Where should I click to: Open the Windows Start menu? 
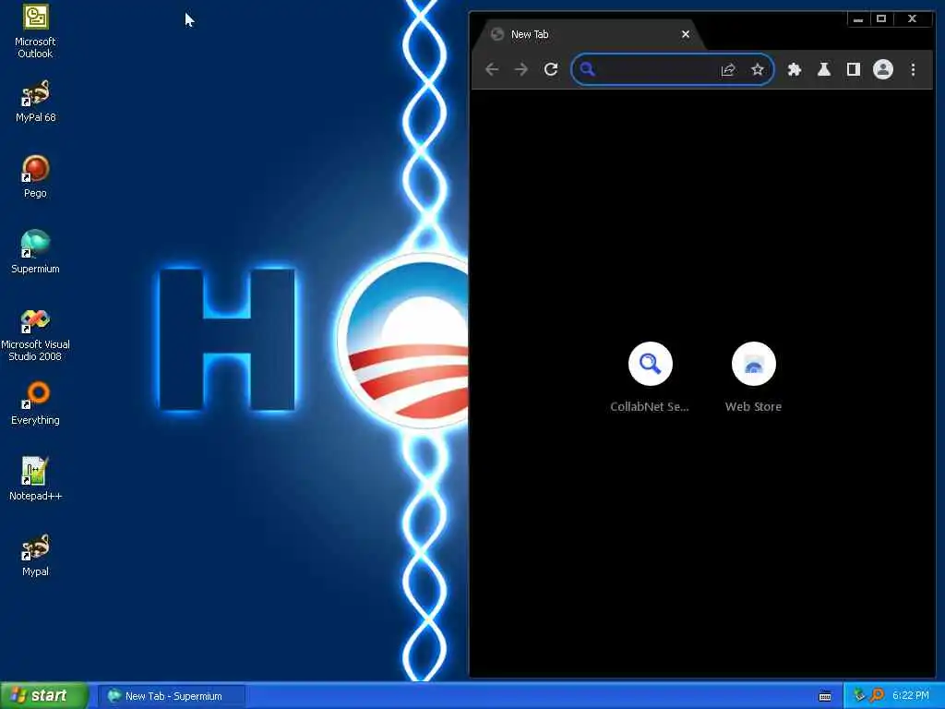44,696
